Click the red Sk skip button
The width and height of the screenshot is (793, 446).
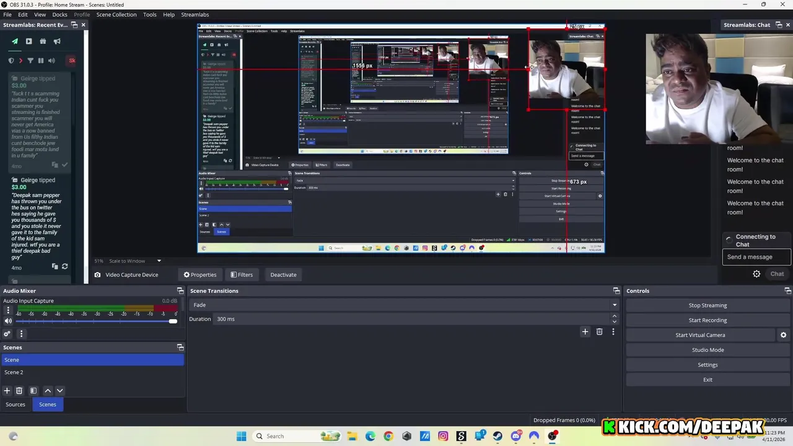[72, 61]
